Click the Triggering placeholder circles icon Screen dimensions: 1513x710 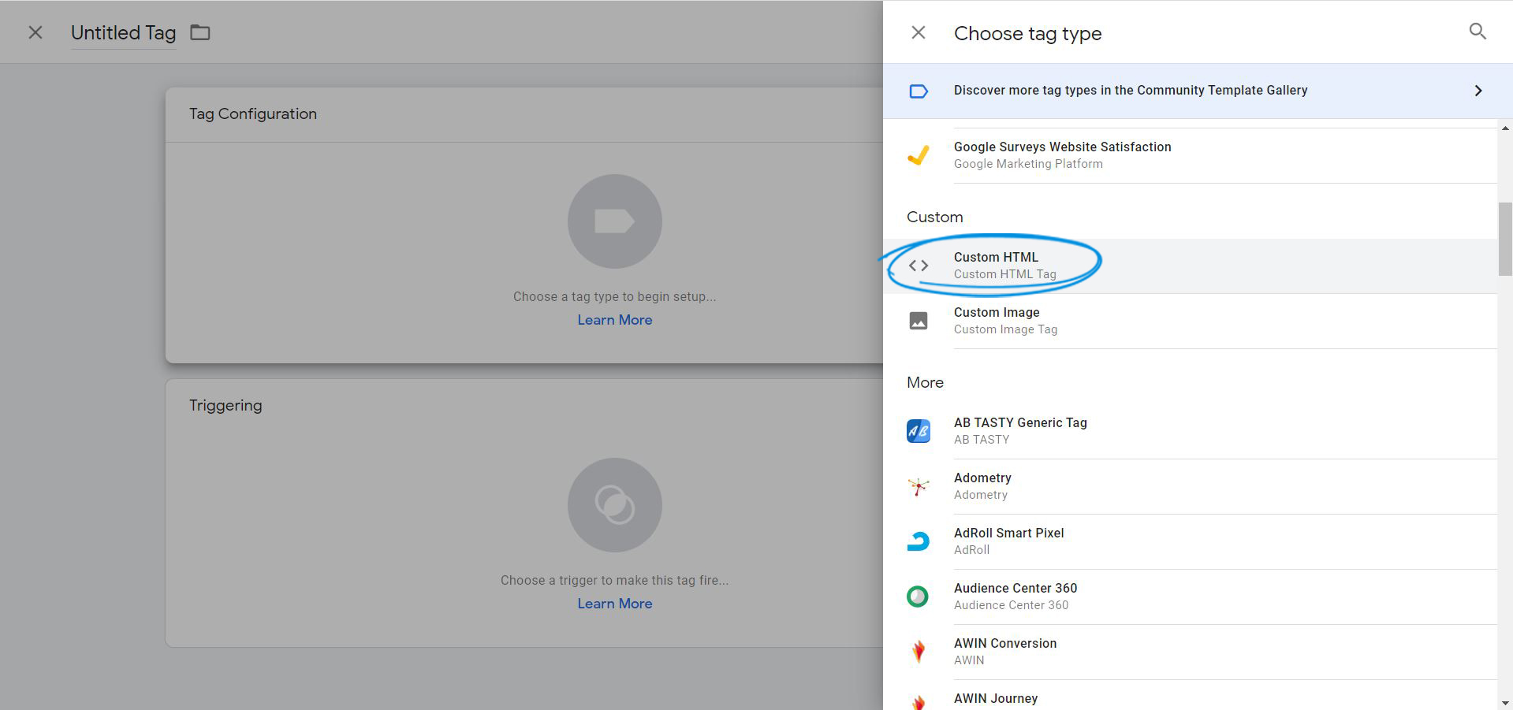[615, 505]
